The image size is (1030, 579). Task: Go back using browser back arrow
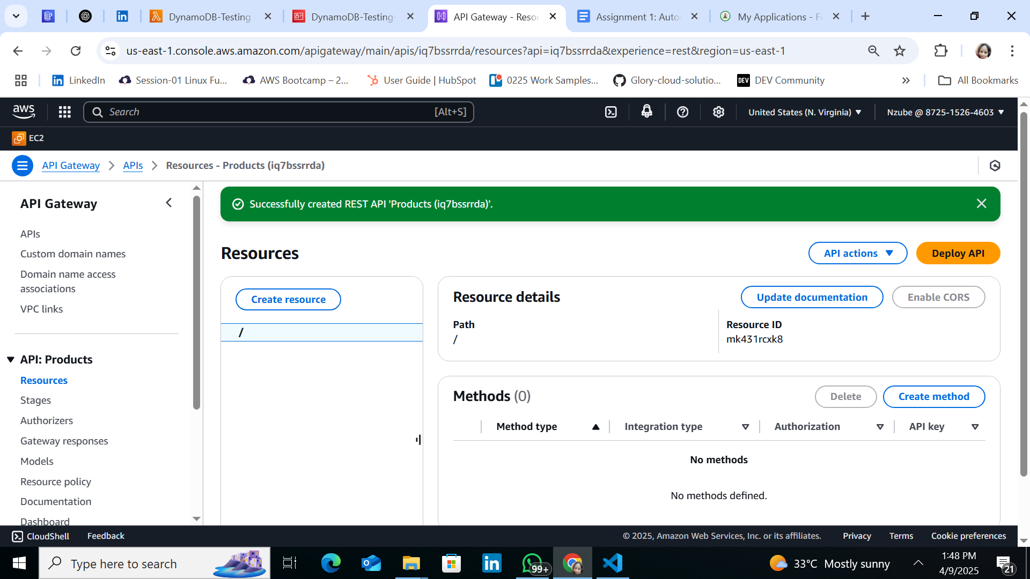(x=18, y=51)
